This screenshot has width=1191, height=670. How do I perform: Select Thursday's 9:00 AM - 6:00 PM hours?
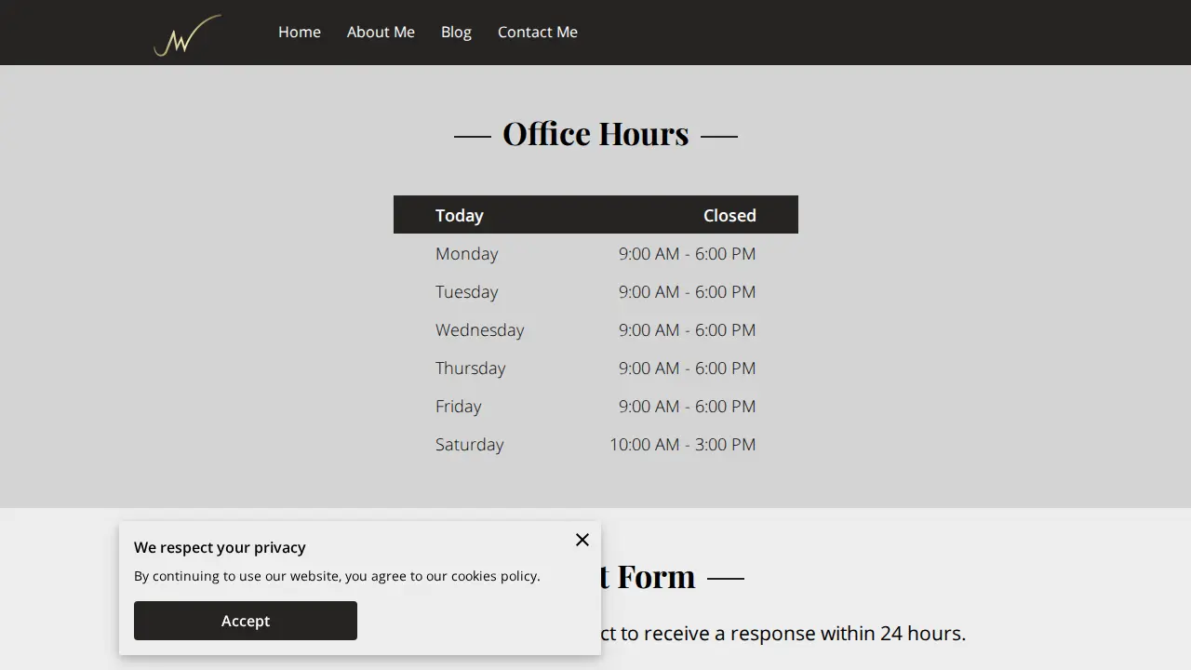tap(687, 368)
